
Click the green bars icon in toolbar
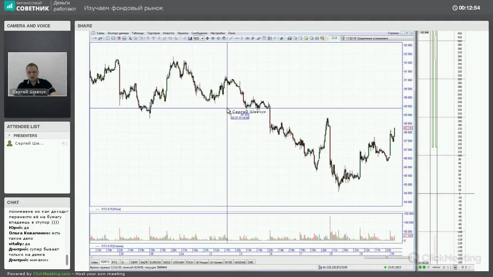point(282,38)
